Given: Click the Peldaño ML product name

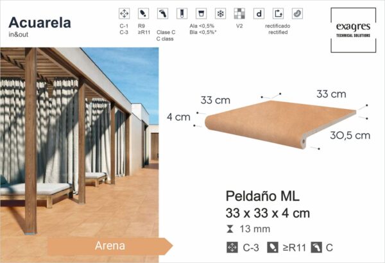Looking at the screenshot, I should click(262, 196).
